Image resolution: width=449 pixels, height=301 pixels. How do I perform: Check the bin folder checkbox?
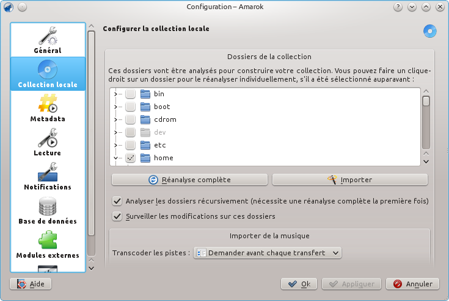[x=130, y=94]
